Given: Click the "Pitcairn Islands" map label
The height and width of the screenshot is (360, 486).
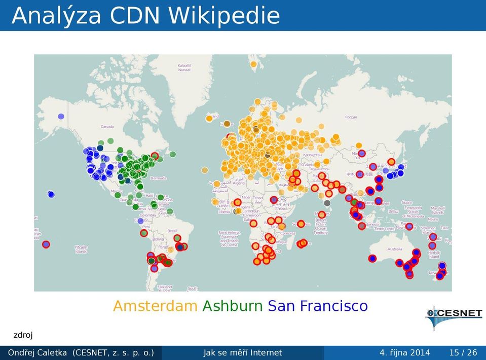Looking at the screenshot, I should (x=81, y=249).
